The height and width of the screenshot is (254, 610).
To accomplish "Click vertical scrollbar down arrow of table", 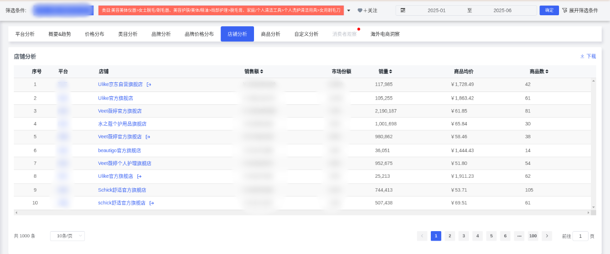I will [593, 207].
